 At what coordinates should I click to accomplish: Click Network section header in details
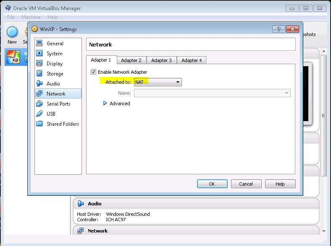coord(196,230)
